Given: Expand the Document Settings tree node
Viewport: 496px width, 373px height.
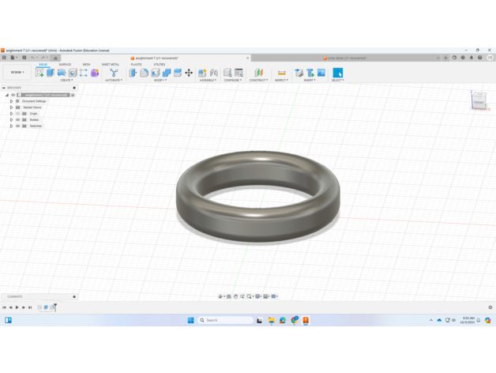Looking at the screenshot, I should (x=11, y=101).
